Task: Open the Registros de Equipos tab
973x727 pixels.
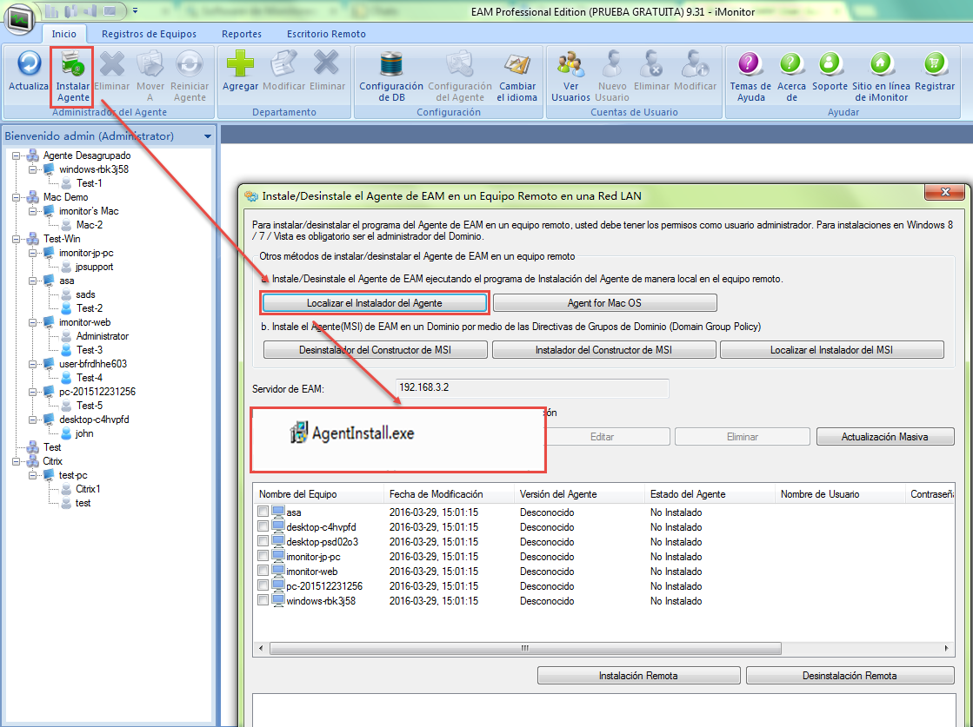Action: (149, 34)
